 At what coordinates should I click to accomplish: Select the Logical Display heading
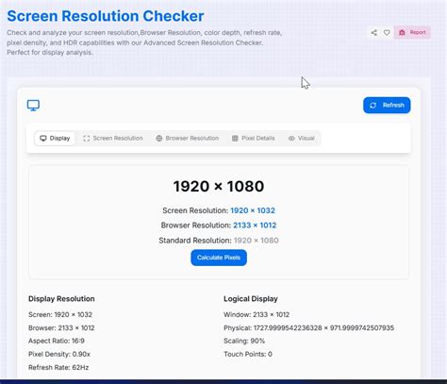coord(251,299)
